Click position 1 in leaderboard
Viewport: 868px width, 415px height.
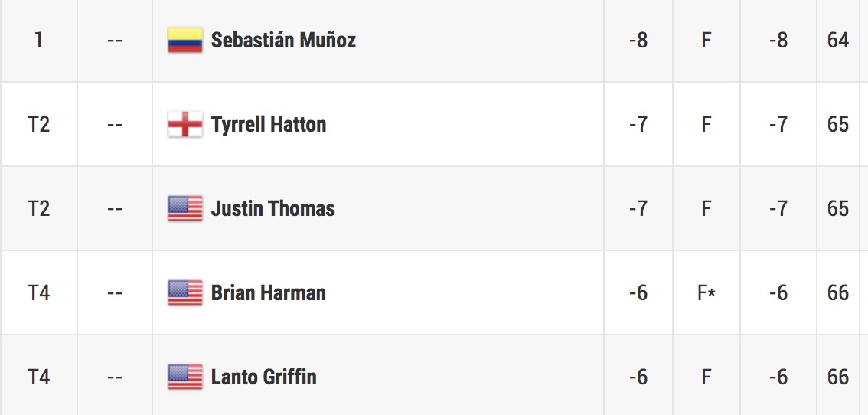(x=38, y=40)
